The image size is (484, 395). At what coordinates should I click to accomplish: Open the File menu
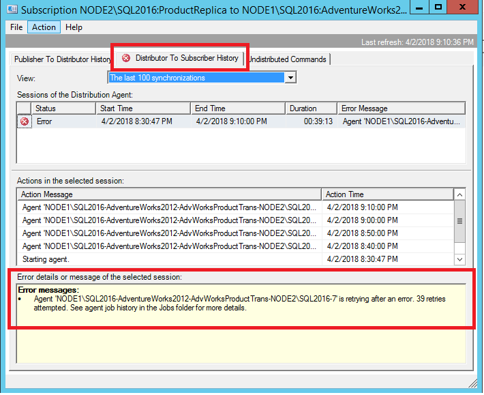click(16, 27)
